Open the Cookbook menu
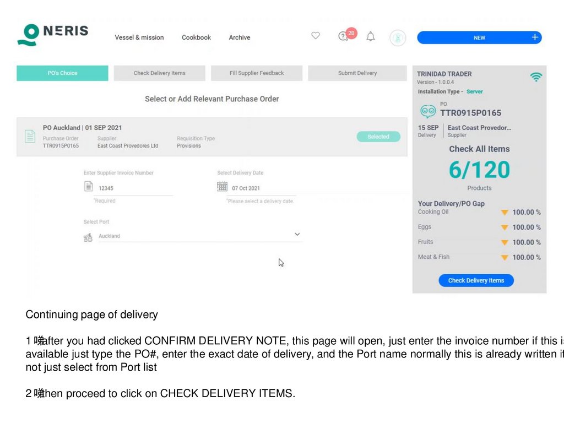This screenshot has height=423, width=564. coord(196,37)
